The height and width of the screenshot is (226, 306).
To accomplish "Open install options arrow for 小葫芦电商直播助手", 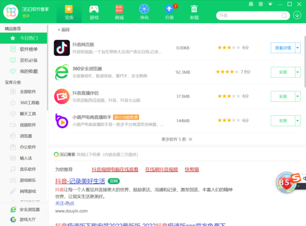I will coord(298,120).
